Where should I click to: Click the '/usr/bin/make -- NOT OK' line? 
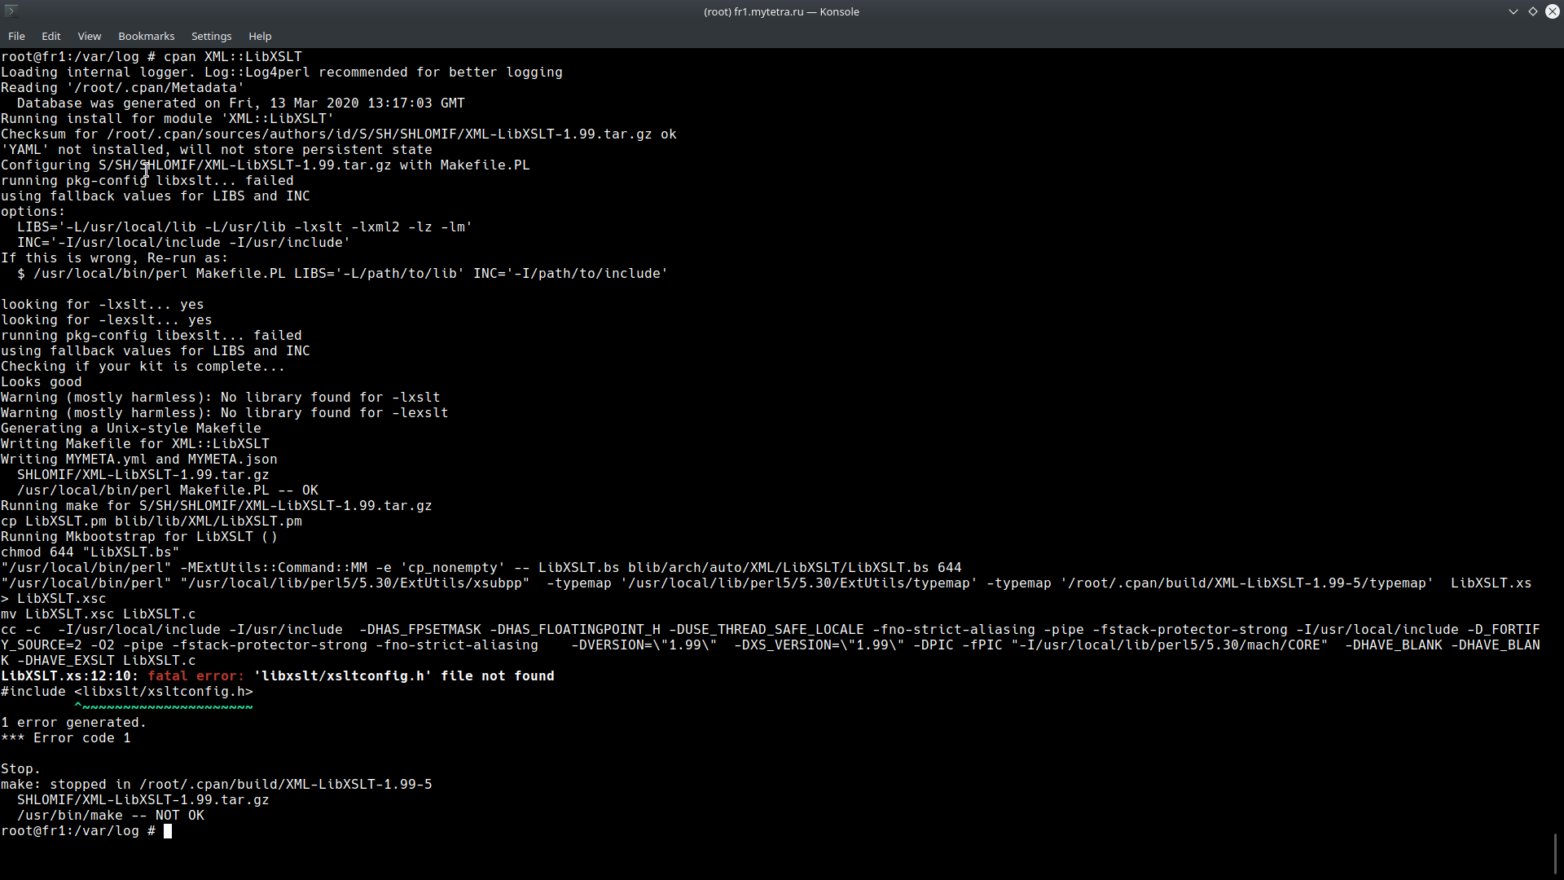click(111, 815)
